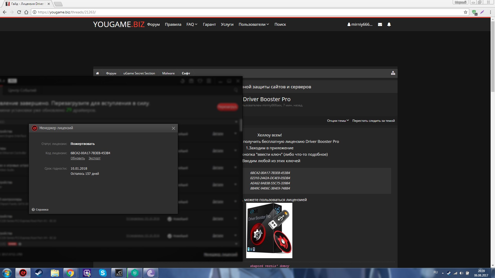Screen dimensions: 495x278
Task: Expand the FAQ dropdown menu
Action: coord(192,24)
